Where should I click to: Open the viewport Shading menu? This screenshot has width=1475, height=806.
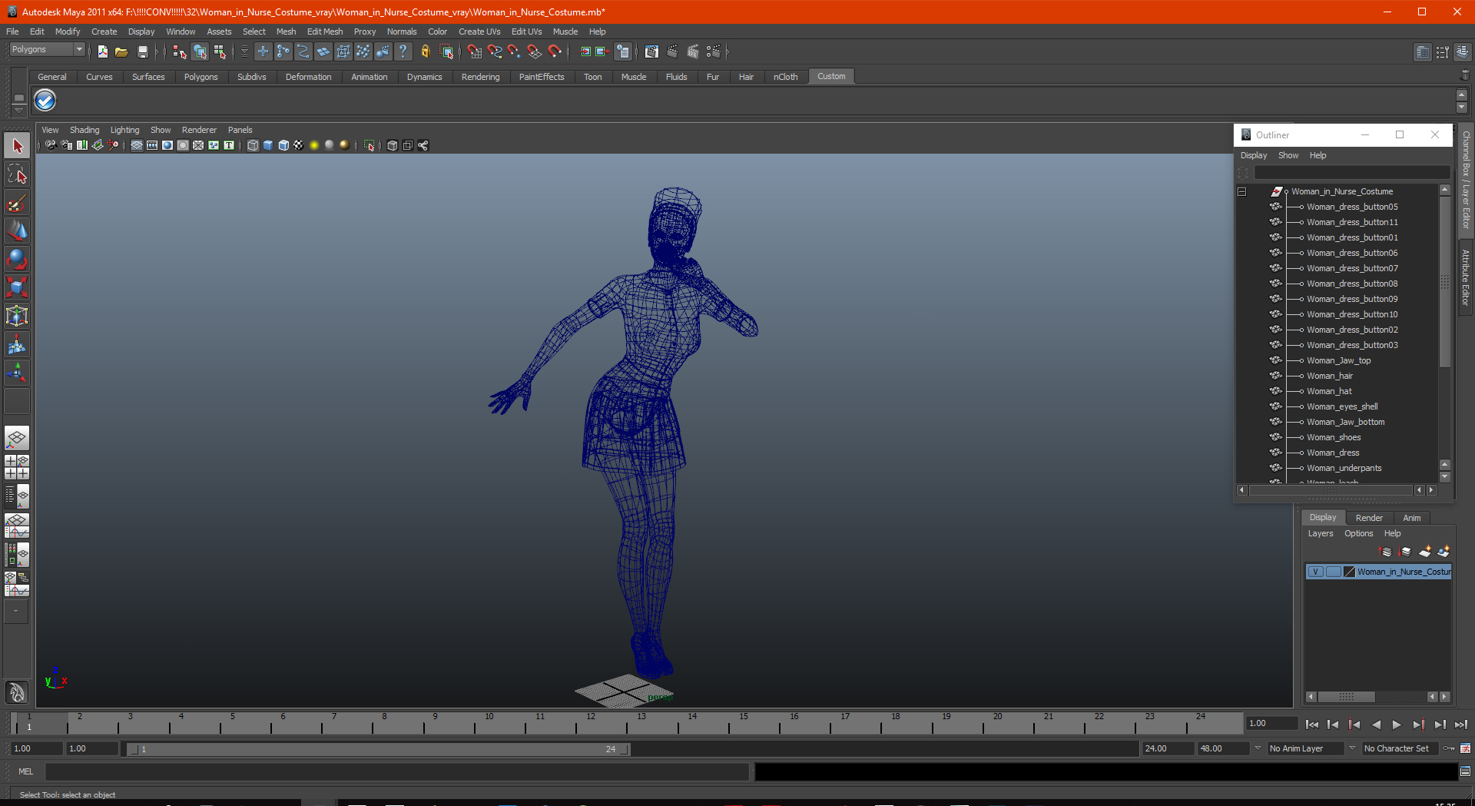tap(85, 130)
